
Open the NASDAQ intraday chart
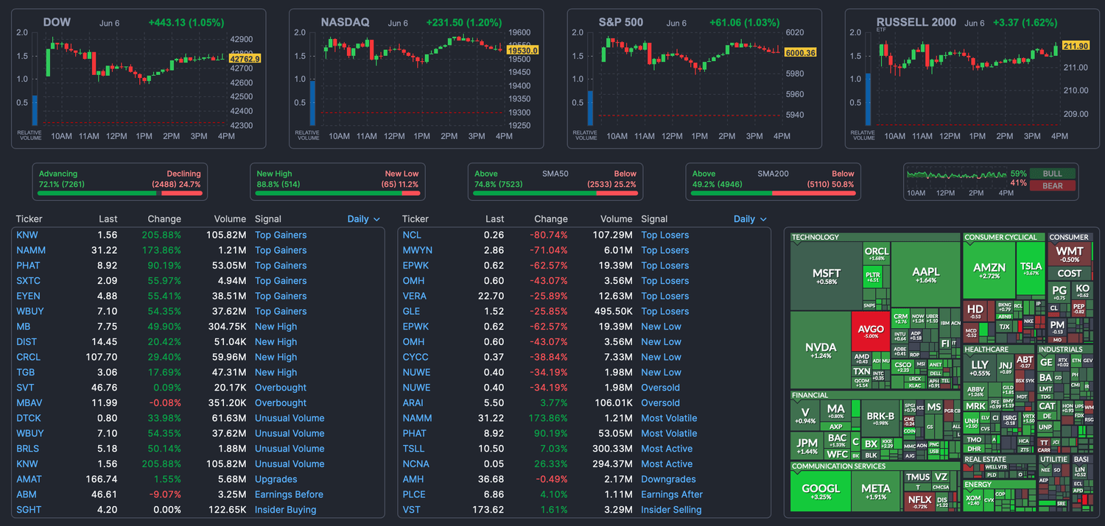pyautogui.click(x=415, y=79)
